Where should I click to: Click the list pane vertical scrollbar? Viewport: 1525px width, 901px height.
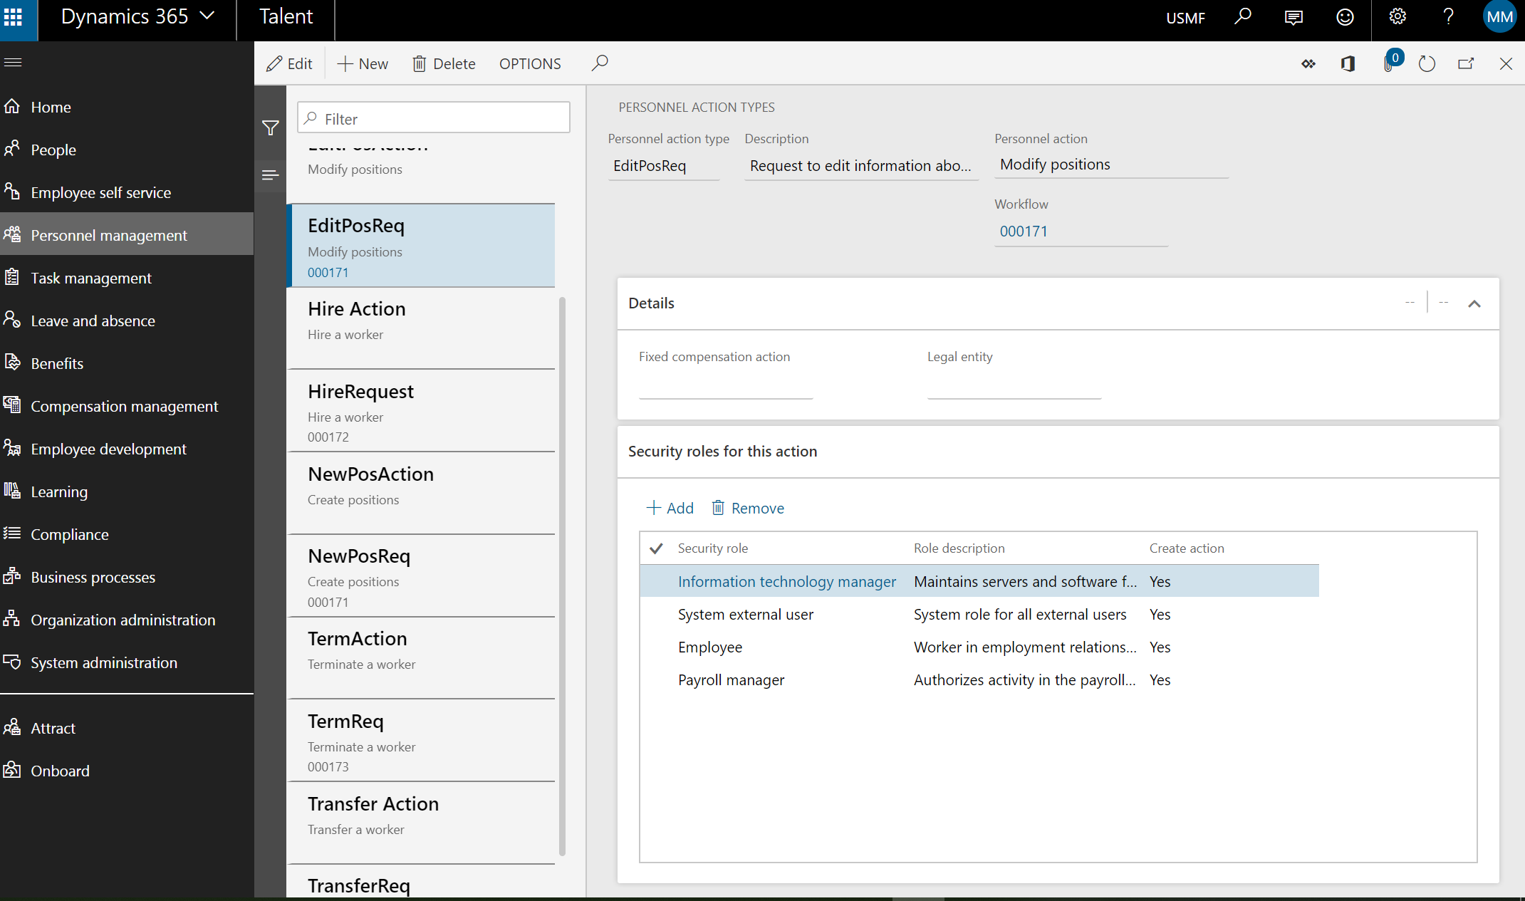tap(562, 576)
